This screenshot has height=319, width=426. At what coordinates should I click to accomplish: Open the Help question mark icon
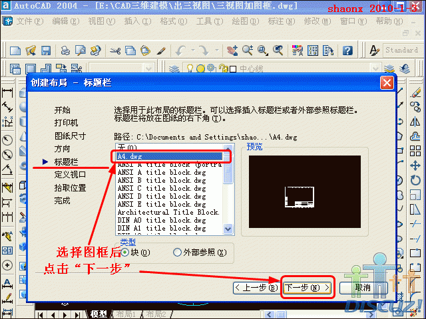(x=347, y=51)
